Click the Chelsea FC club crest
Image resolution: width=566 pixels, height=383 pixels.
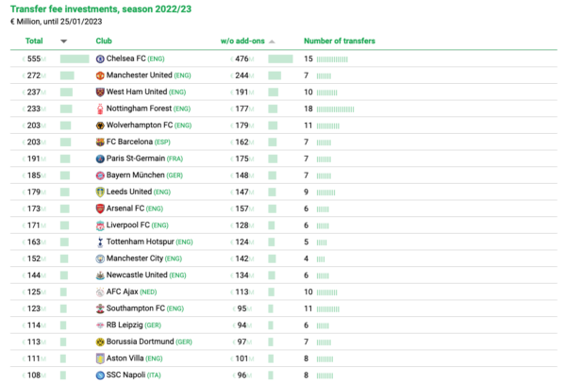coord(100,58)
